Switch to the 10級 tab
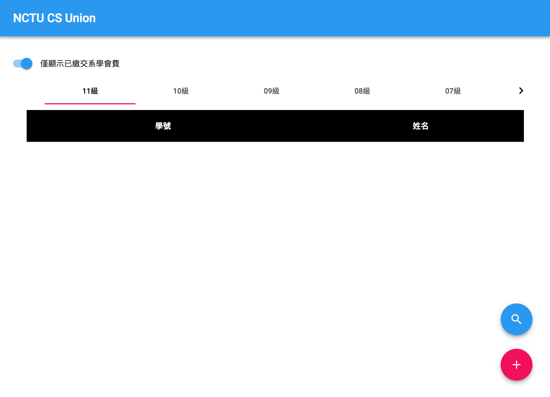Viewport: 550px width, 397px height. 181,91
